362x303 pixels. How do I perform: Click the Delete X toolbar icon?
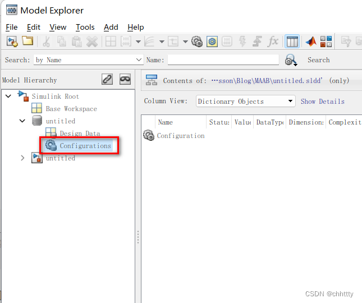pos(92,42)
